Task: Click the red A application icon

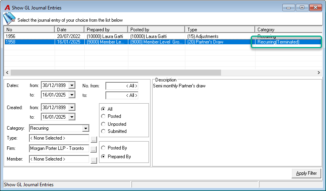Action: pos(7,8)
